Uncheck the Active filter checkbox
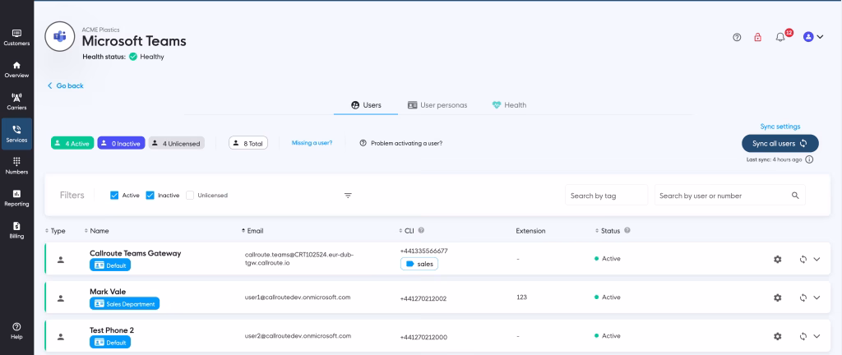The image size is (842, 355). coord(114,196)
